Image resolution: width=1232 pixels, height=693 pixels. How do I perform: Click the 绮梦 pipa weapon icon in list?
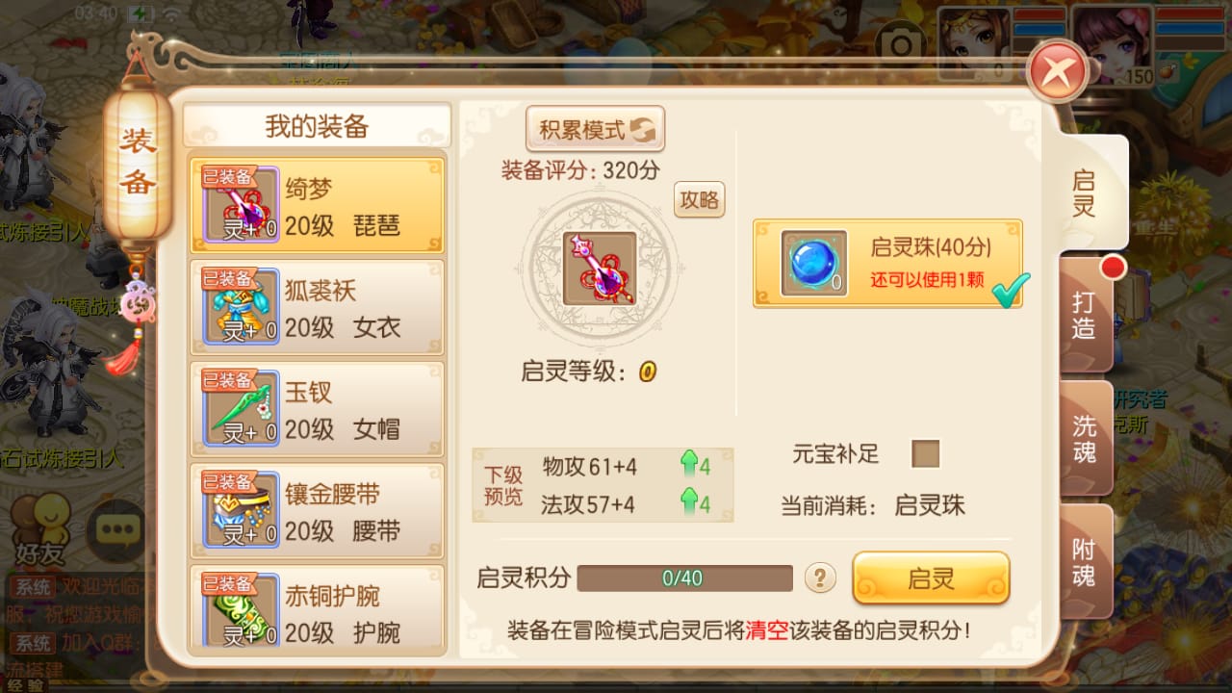(241, 204)
